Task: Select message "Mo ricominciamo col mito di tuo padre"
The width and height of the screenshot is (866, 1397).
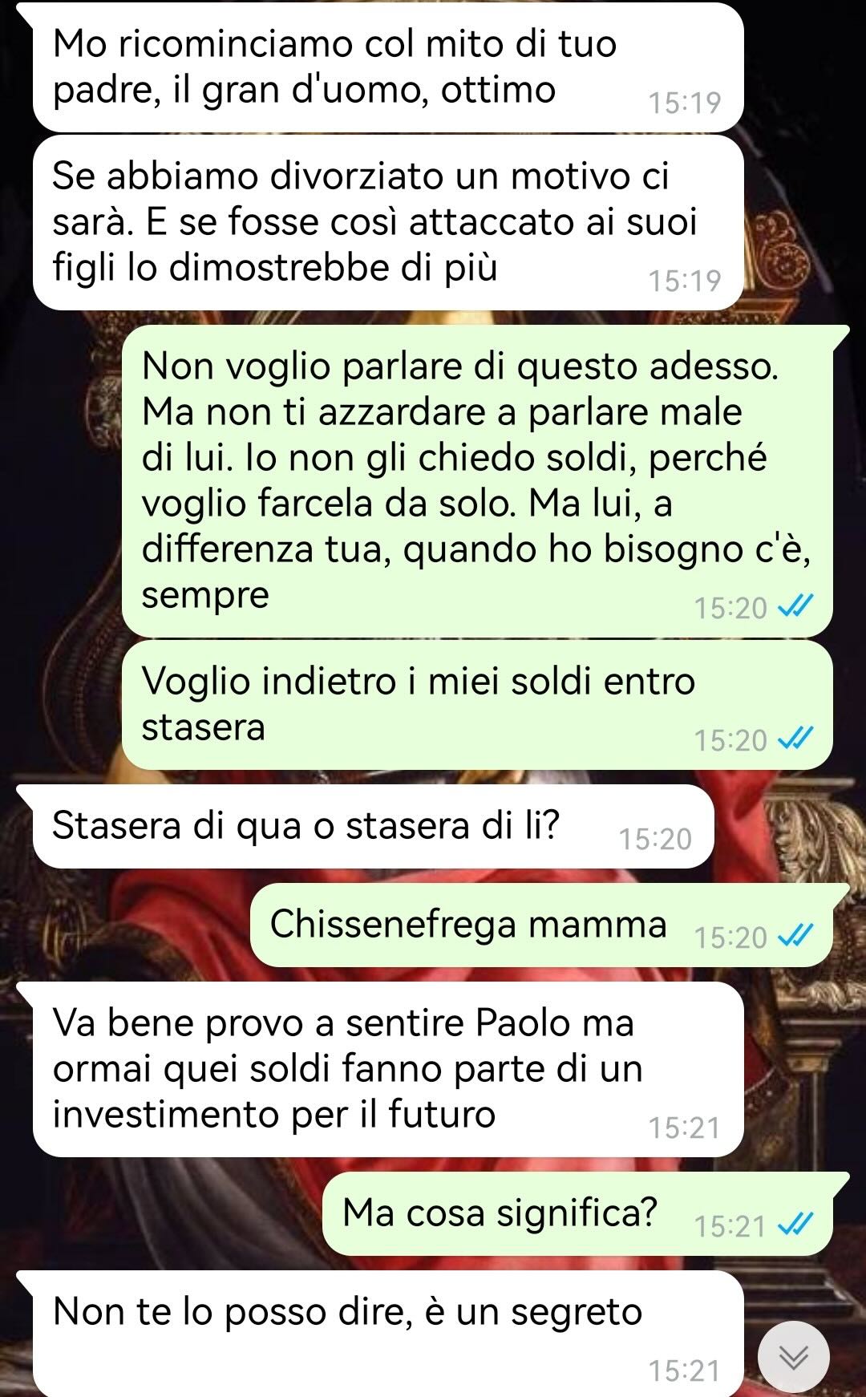Action: click(x=388, y=67)
